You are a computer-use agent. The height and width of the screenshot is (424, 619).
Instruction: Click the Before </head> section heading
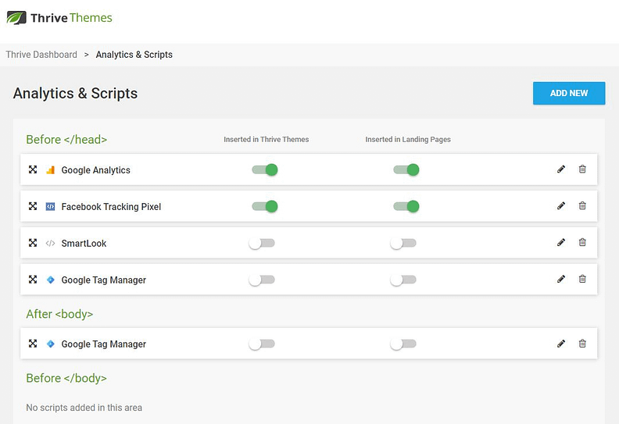click(66, 139)
